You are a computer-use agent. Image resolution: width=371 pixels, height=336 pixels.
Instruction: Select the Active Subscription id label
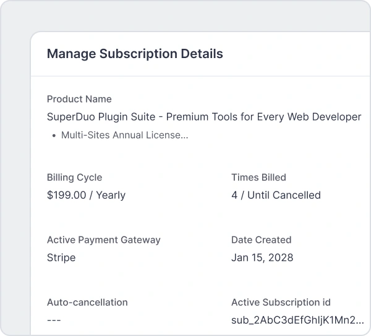tap(281, 302)
